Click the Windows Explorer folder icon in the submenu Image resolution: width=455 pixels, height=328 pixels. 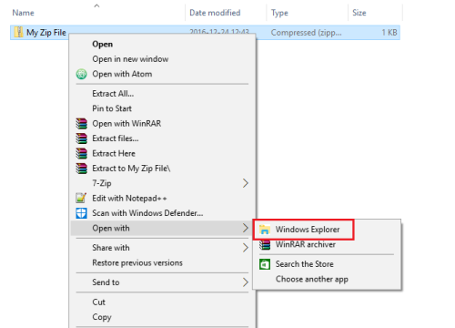point(265,230)
